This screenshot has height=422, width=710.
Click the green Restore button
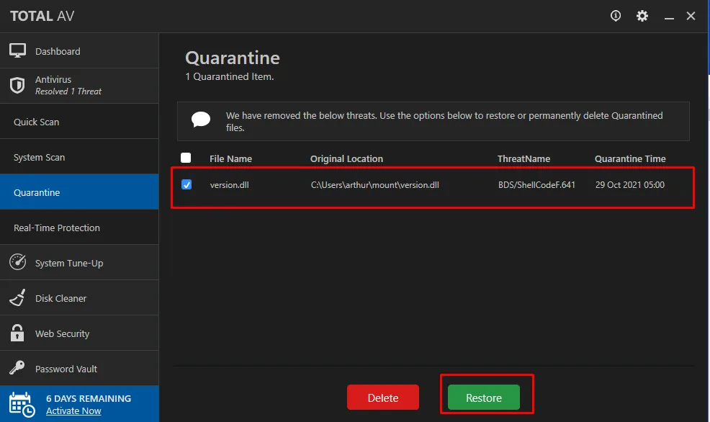(484, 397)
